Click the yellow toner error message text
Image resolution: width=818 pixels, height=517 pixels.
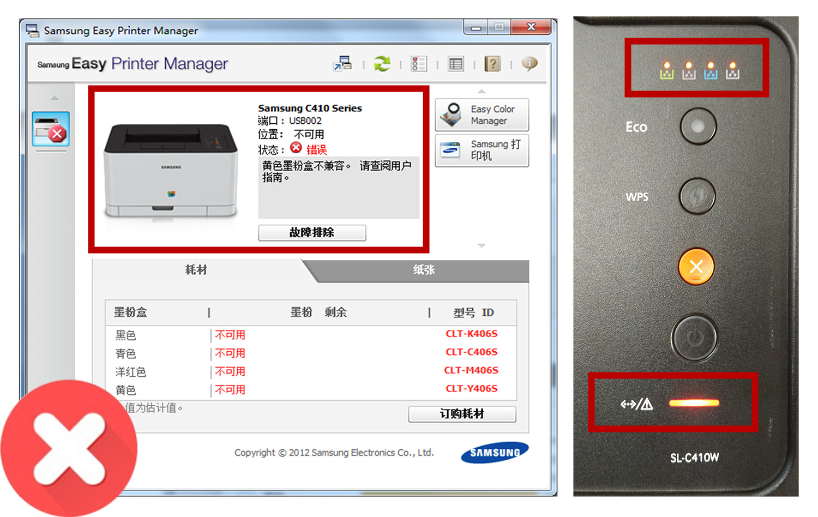[336, 171]
